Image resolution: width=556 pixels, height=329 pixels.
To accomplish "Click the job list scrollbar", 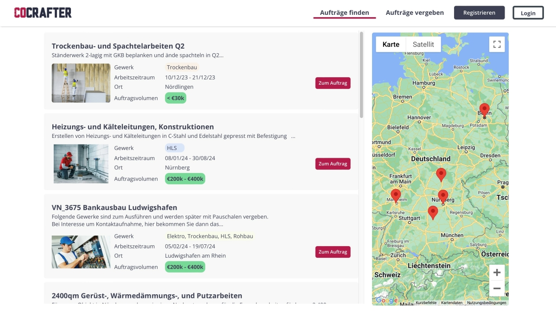I will point(361,74).
